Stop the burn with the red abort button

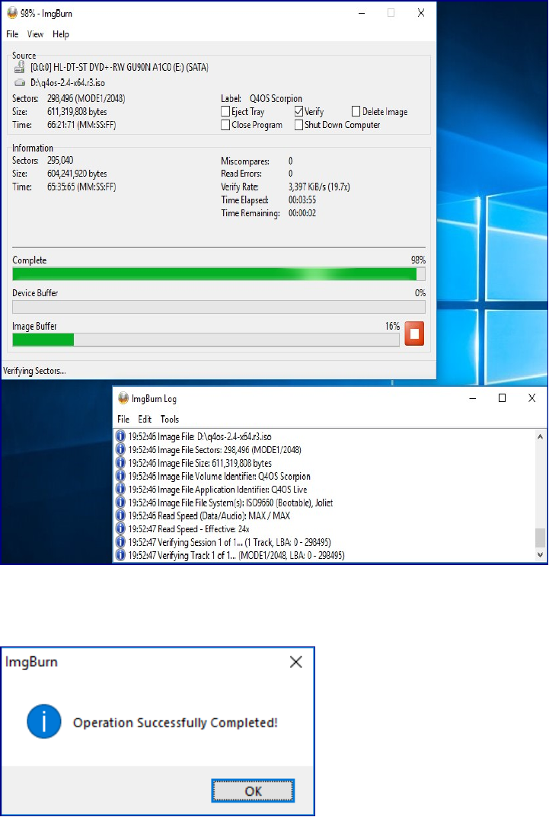(x=414, y=334)
